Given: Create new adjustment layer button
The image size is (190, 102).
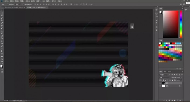Looking at the screenshot, I should (x=172, y=100).
